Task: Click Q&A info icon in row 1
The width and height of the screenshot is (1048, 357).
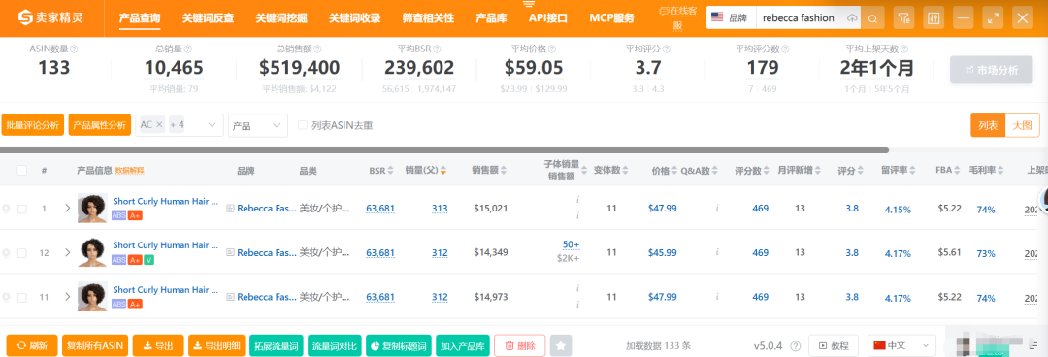Action: tap(717, 209)
